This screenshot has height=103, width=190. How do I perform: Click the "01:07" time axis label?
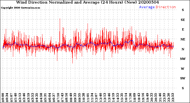click(12, 98)
